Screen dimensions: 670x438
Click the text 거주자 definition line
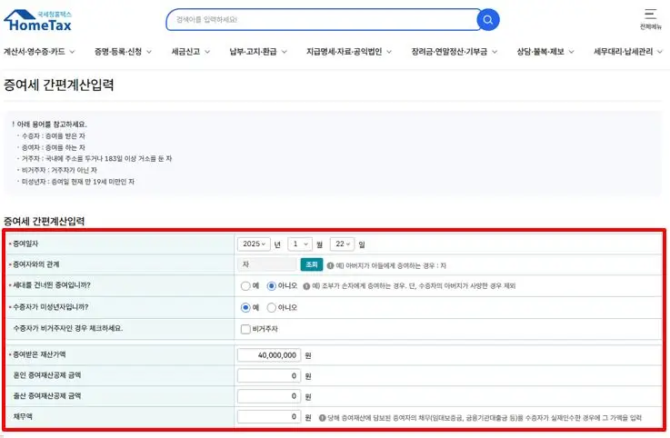pyautogui.click(x=96, y=158)
